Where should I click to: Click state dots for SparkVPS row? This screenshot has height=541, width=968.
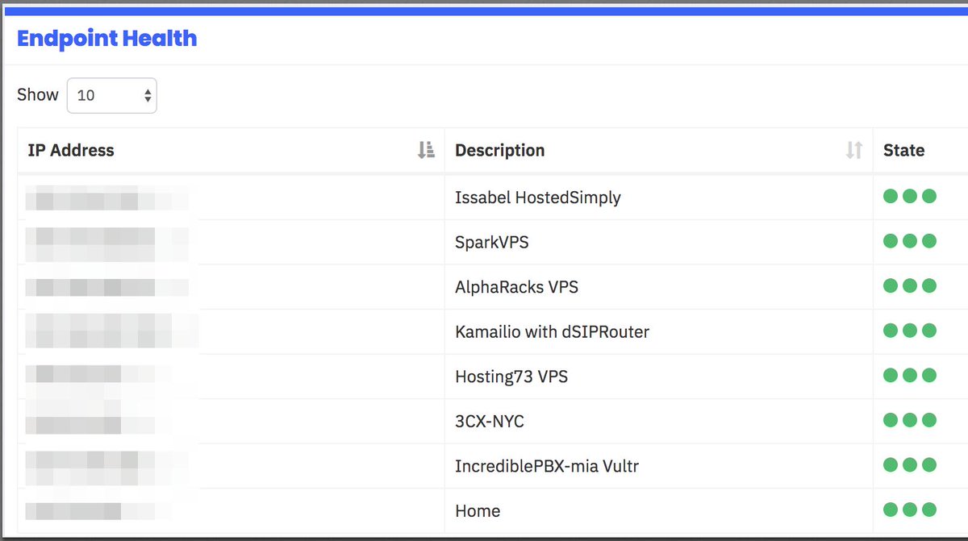[x=910, y=241]
